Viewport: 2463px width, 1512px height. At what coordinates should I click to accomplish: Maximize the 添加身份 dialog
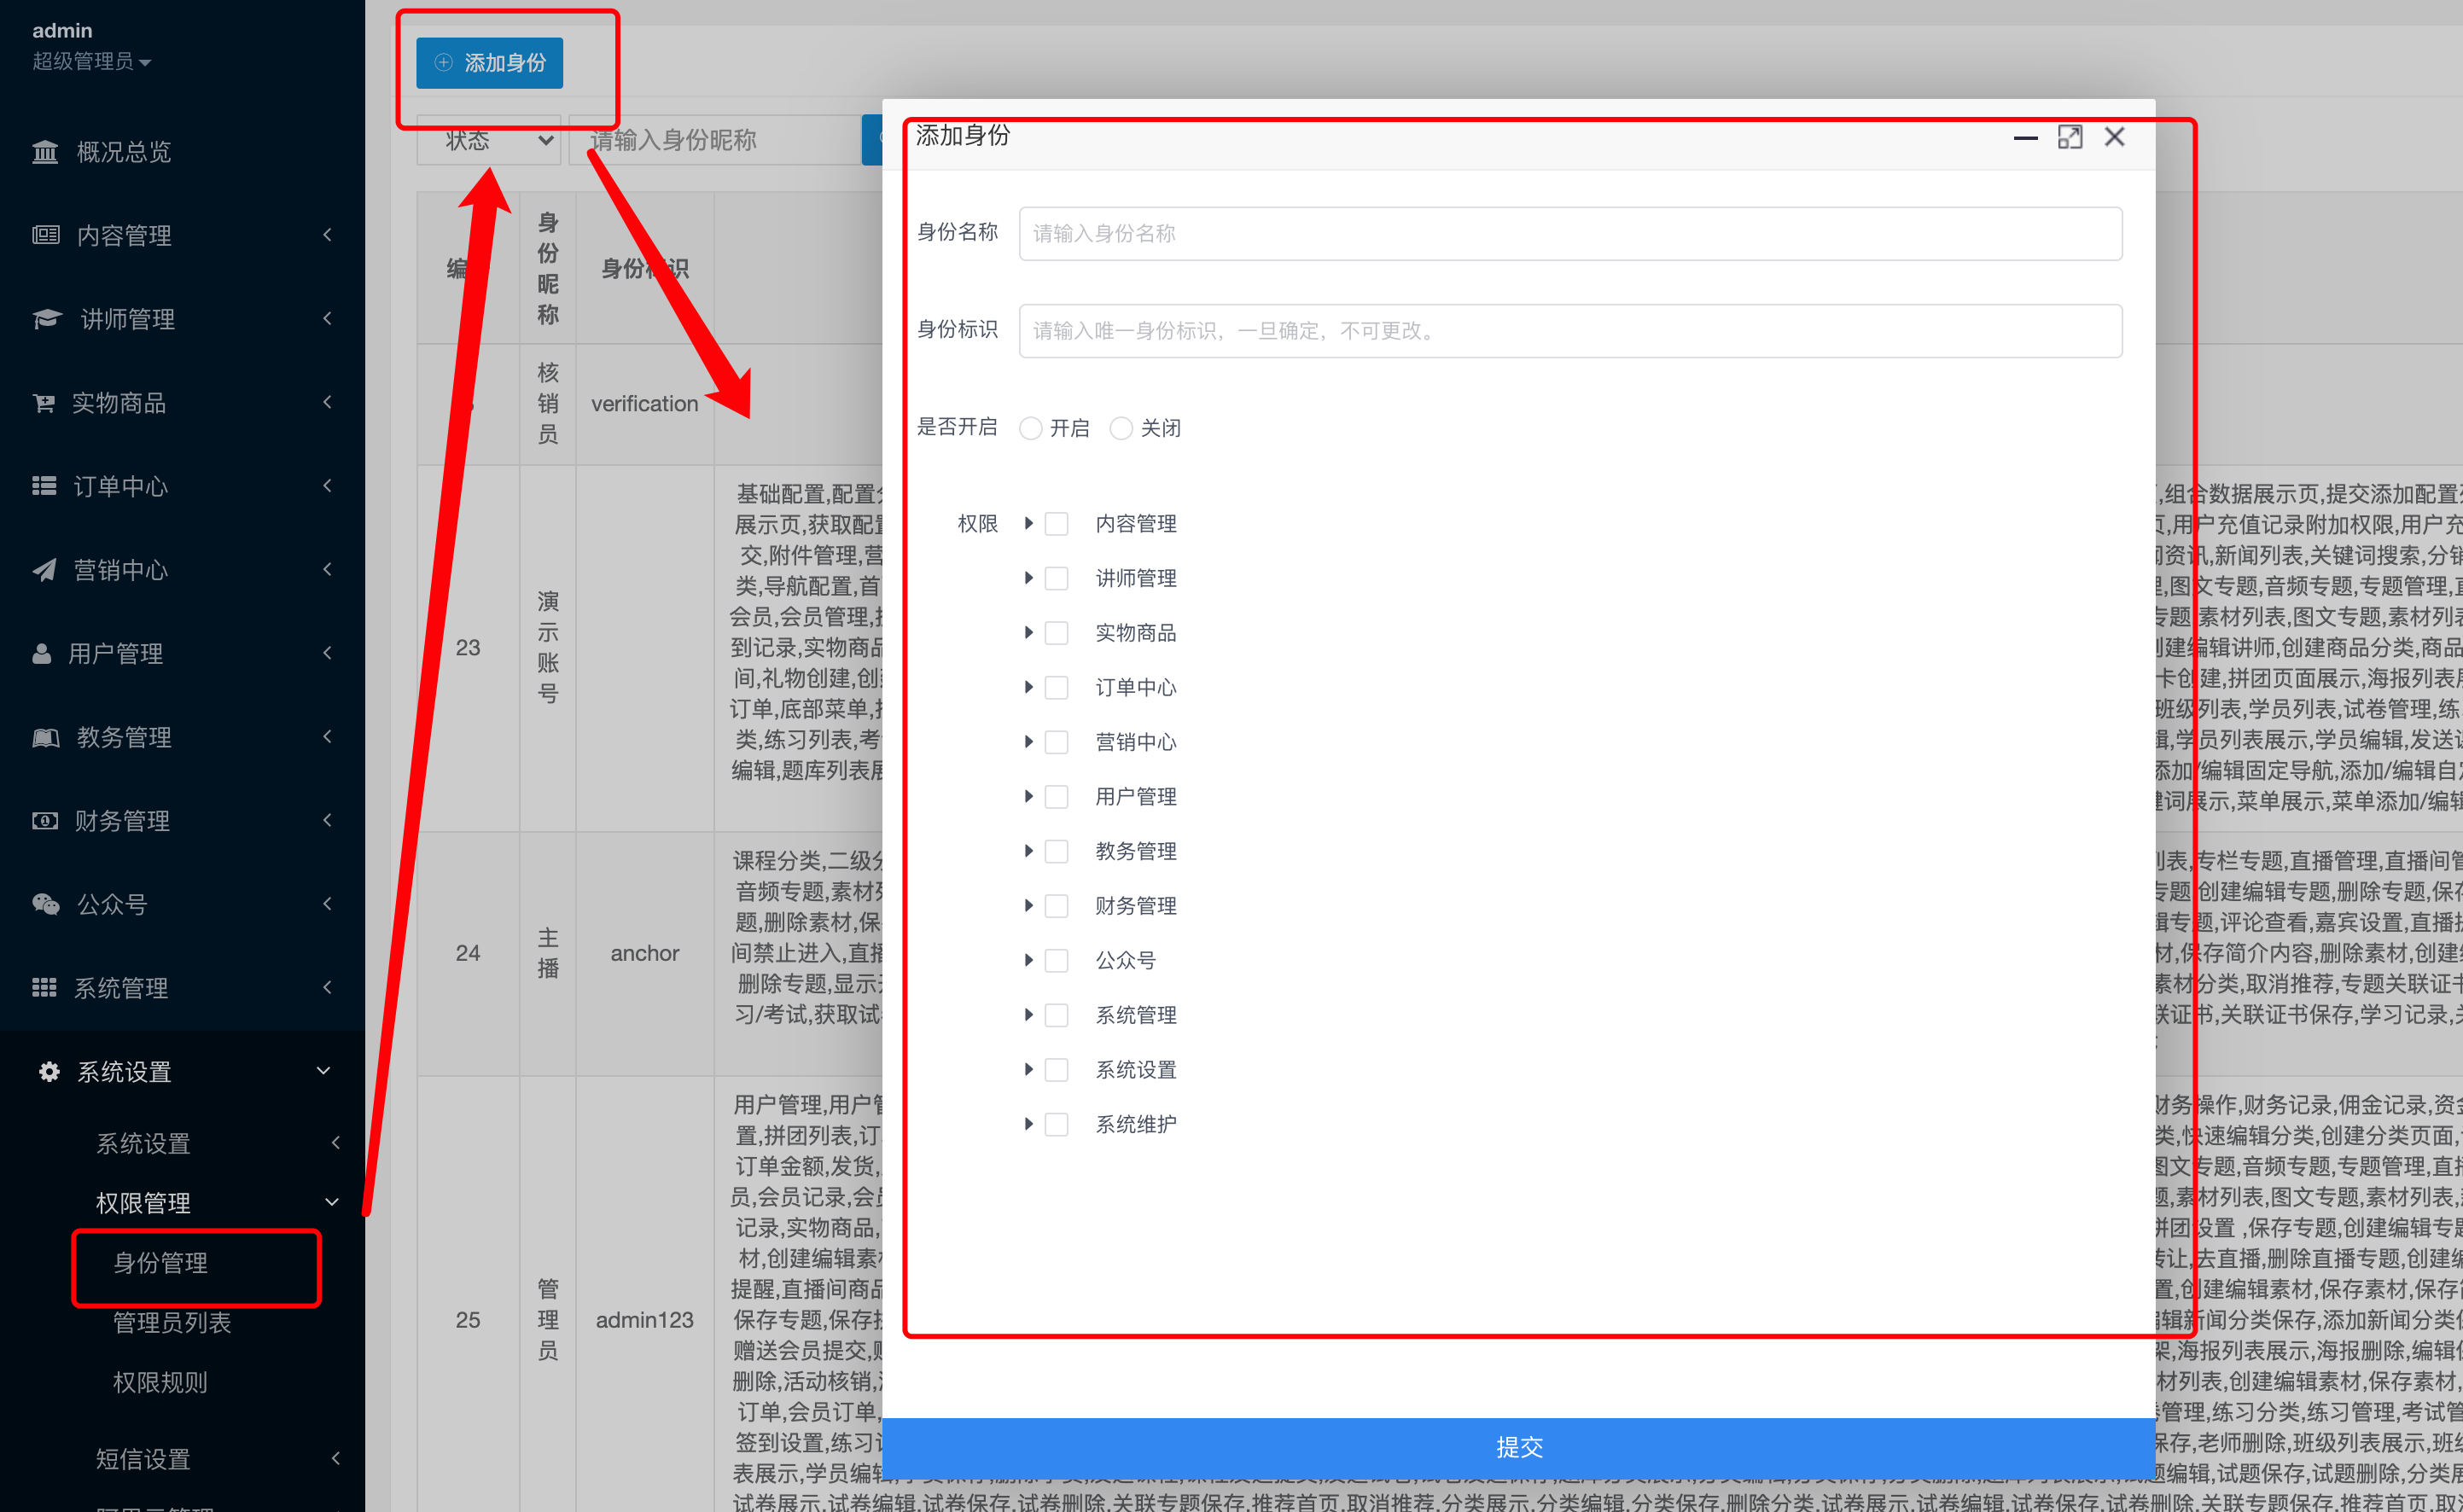(2070, 137)
